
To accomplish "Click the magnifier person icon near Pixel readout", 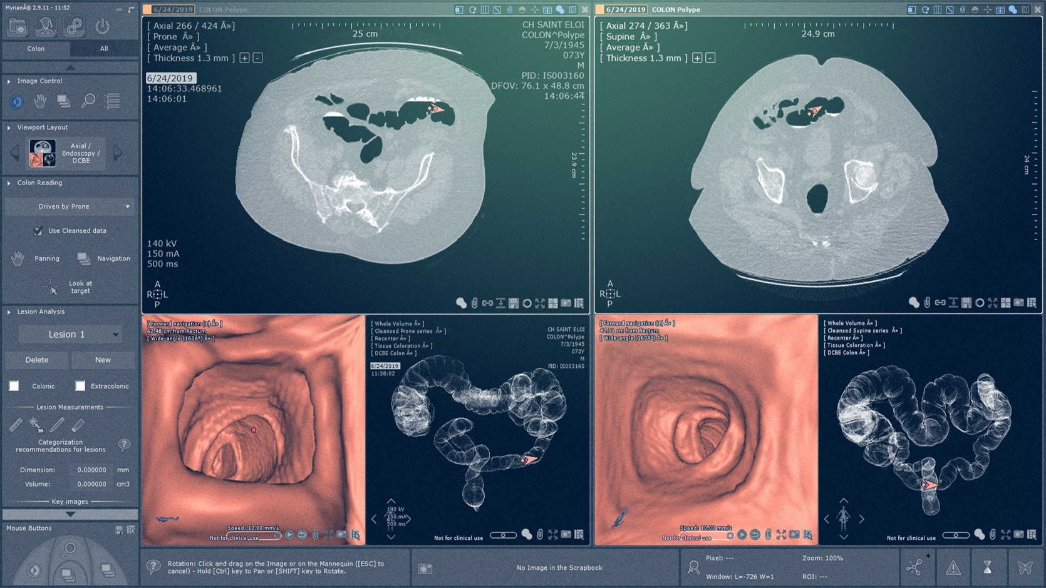I will (693, 567).
